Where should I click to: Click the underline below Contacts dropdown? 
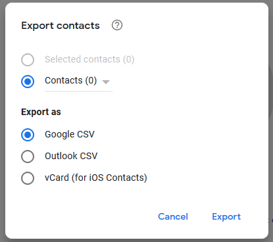point(79,91)
